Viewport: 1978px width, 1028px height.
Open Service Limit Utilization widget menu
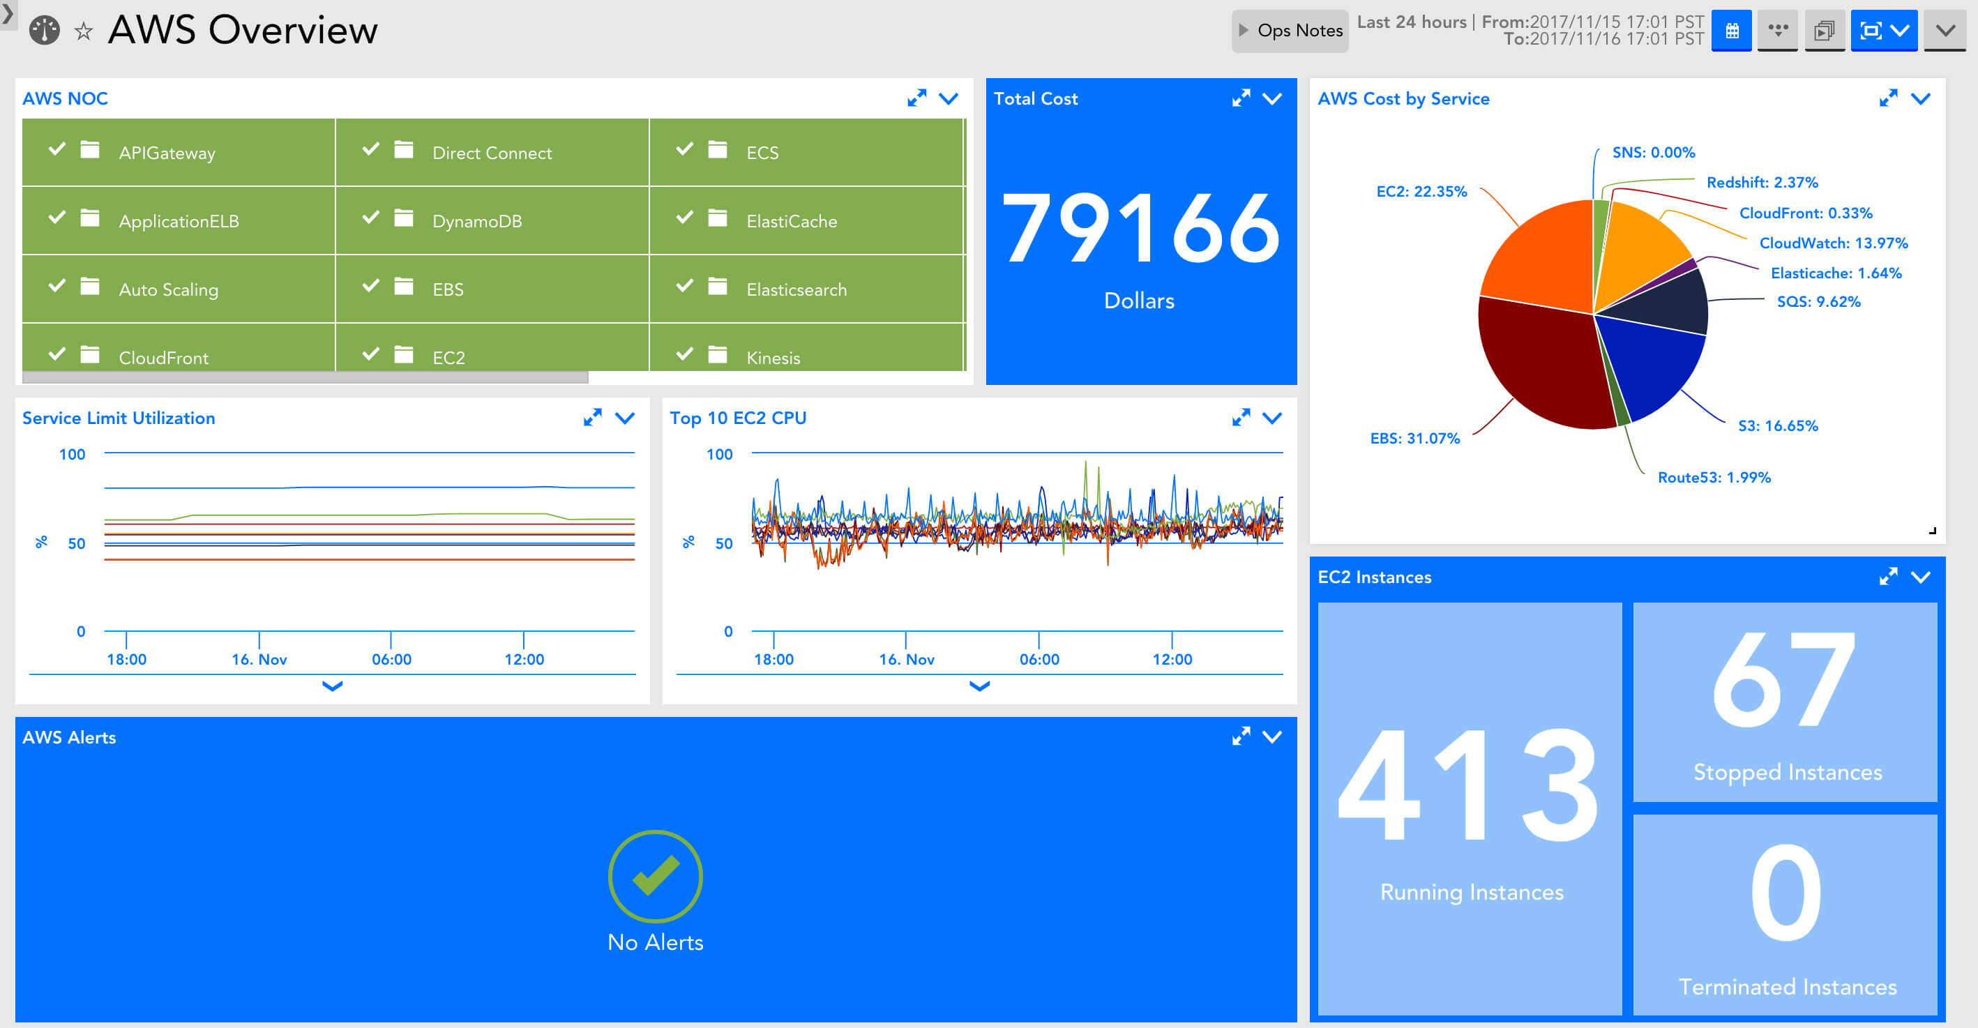point(625,418)
